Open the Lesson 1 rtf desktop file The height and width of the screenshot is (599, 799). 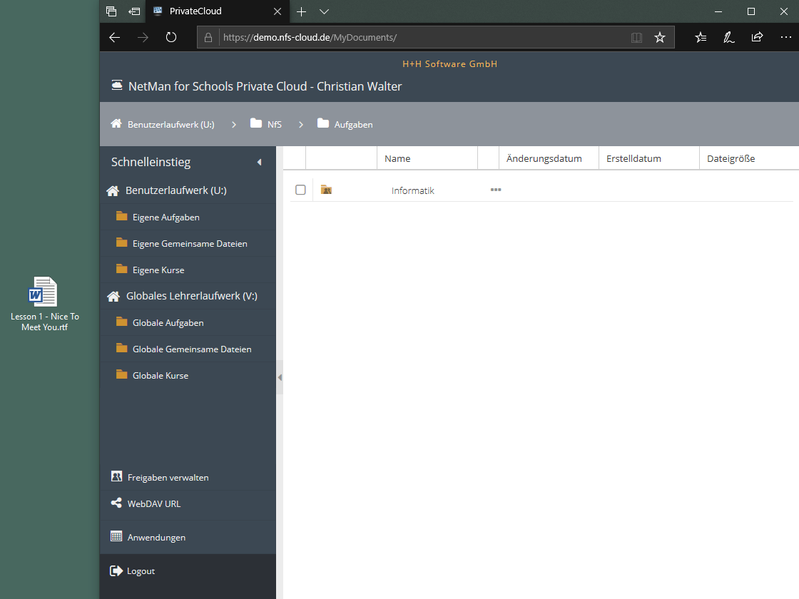(x=44, y=292)
